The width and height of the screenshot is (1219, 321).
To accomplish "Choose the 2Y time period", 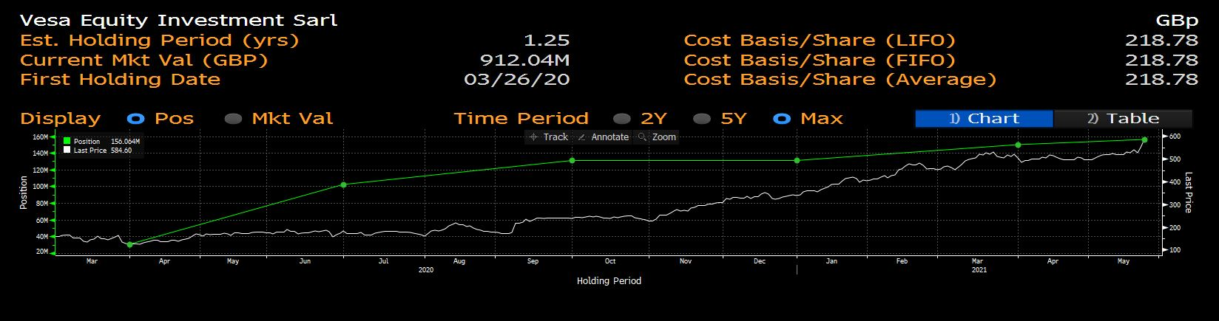I will coord(622,119).
